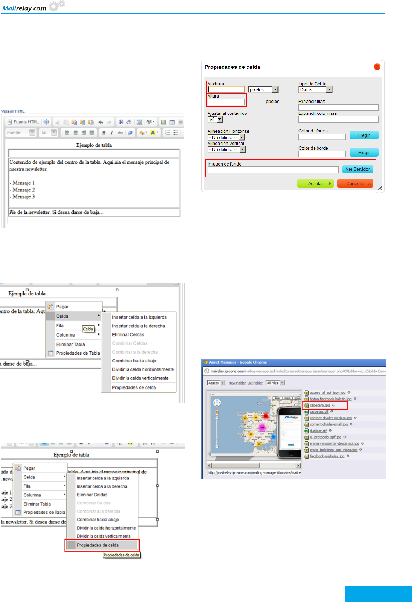The height and width of the screenshot is (602, 412).
Task: Open the Ajustar al contenido dropdown
Action: click(215, 119)
